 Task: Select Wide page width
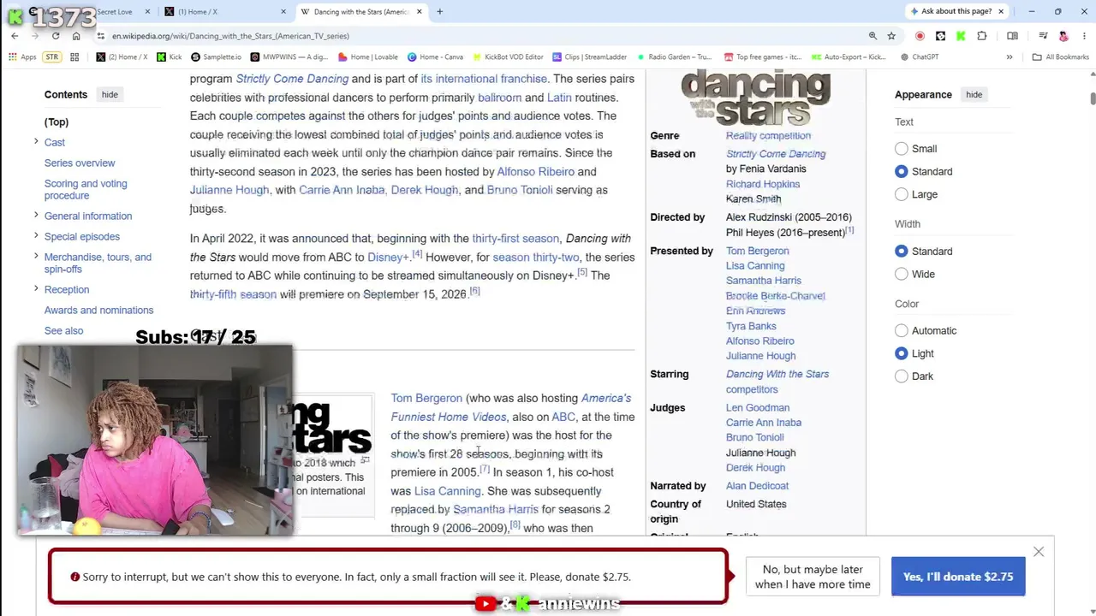[902, 275]
